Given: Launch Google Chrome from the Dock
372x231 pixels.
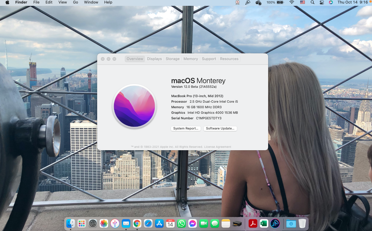Looking at the screenshot, I should 137,224.
